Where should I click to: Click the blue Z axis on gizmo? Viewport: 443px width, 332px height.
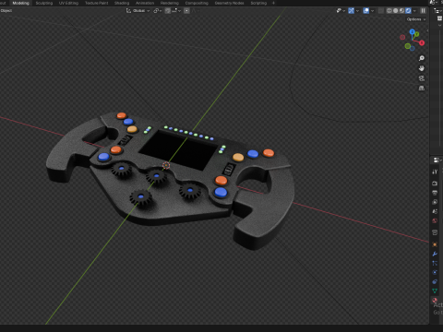(412, 31)
